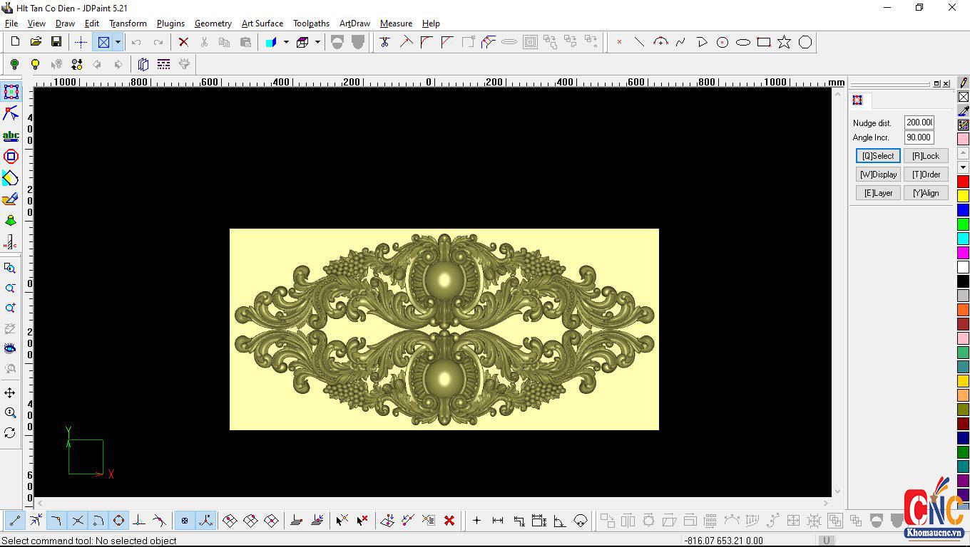Save the document via the diskette icon
This screenshot has height=547, width=970.
(56, 41)
